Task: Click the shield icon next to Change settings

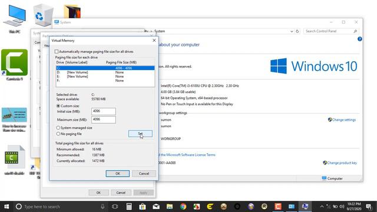Action: 330,120
